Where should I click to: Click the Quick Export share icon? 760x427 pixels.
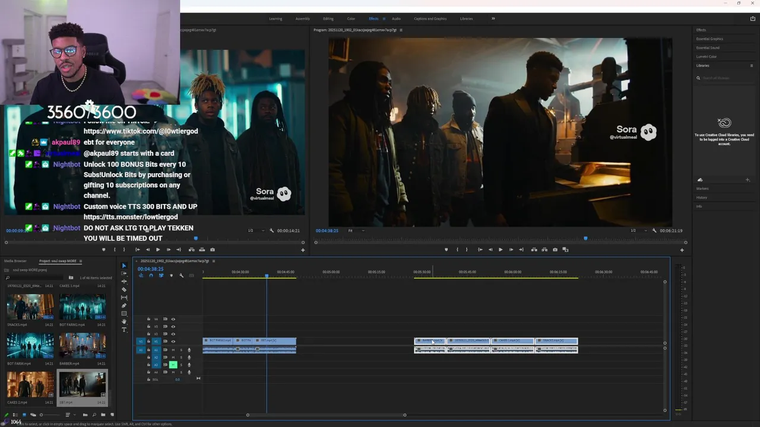click(753, 19)
